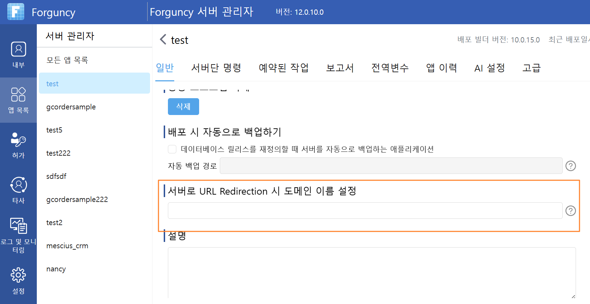Select the 앱 목록 sidebar icon
590x304 pixels.
click(x=18, y=95)
